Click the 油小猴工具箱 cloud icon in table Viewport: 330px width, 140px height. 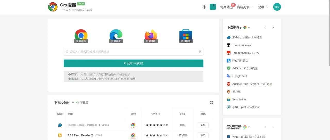[x=60, y=125]
